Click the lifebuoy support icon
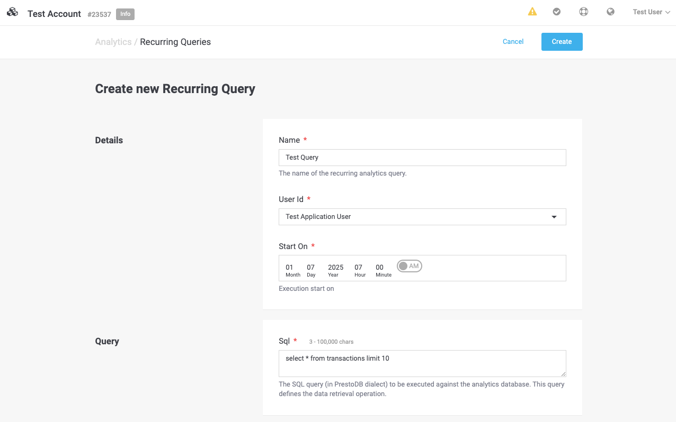Viewport: 676px width, 422px height. [584, 11]
